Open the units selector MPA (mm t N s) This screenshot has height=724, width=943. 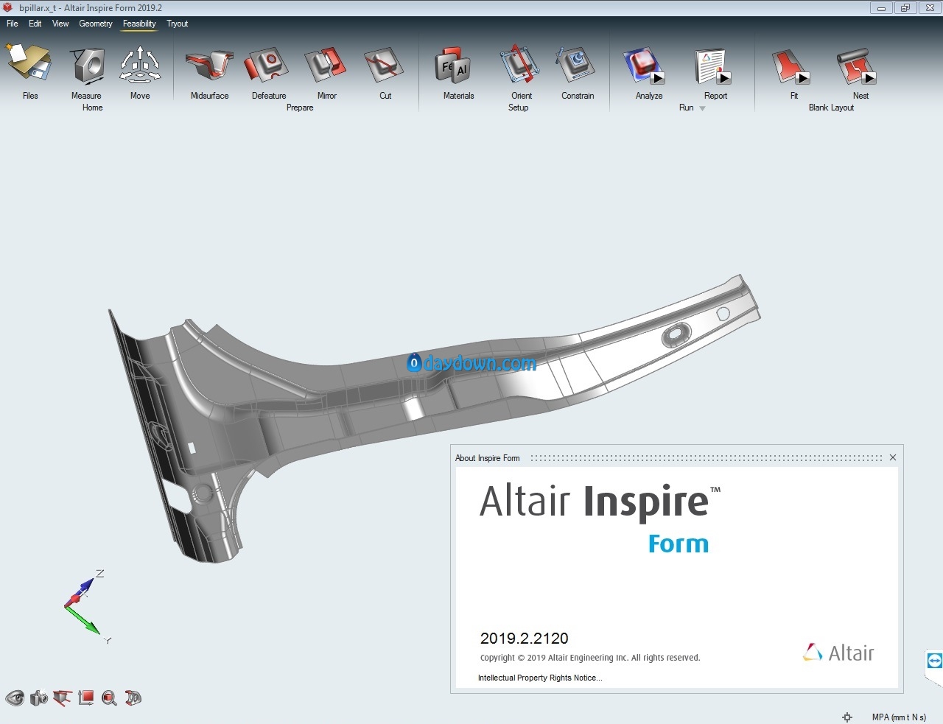tap(899, 717)
